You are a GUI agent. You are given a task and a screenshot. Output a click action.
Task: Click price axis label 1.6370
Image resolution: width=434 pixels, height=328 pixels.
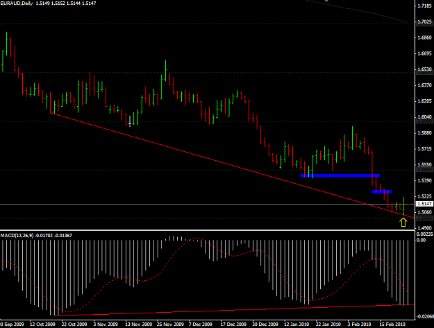(x=424, y=85)
